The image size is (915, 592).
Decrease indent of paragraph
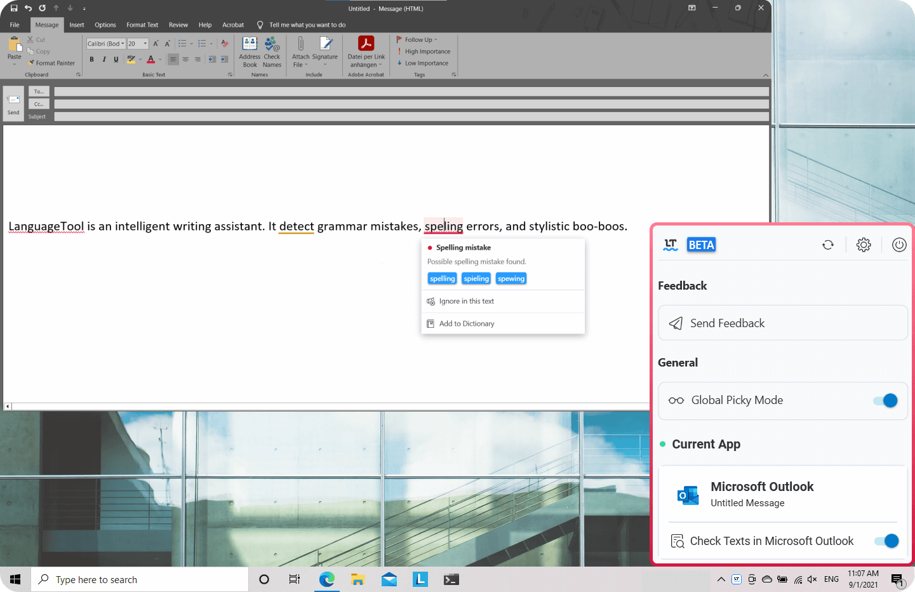point(212,59)
